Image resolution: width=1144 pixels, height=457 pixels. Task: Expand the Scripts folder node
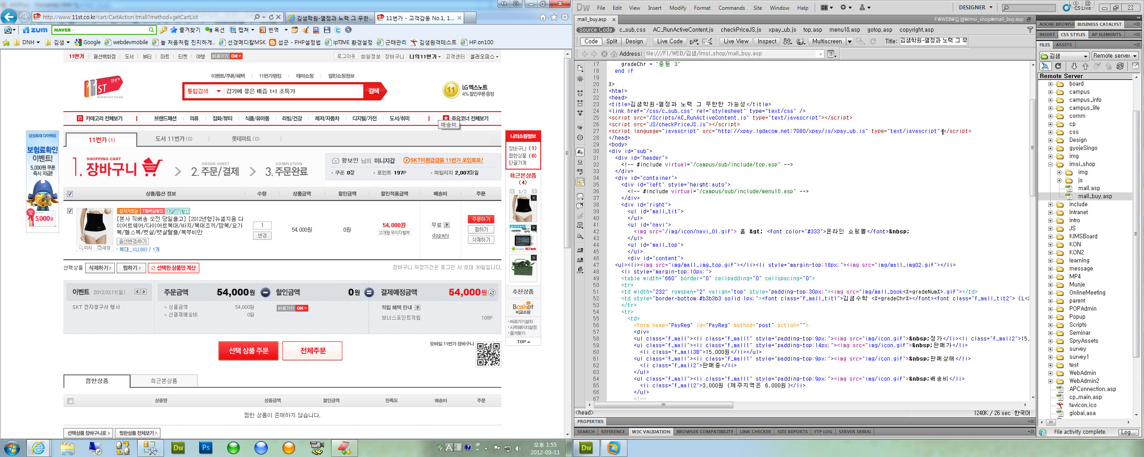click(x=1051, y=325)
